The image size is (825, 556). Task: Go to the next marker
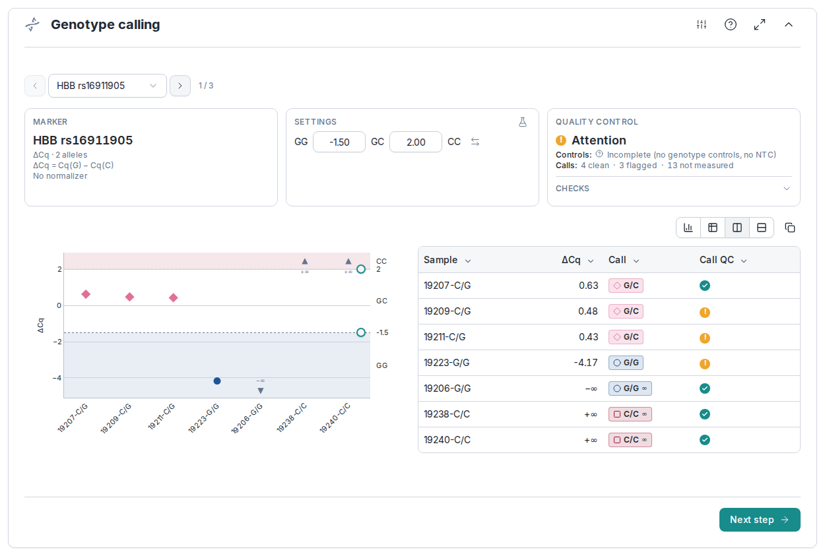tap(180, 86)
